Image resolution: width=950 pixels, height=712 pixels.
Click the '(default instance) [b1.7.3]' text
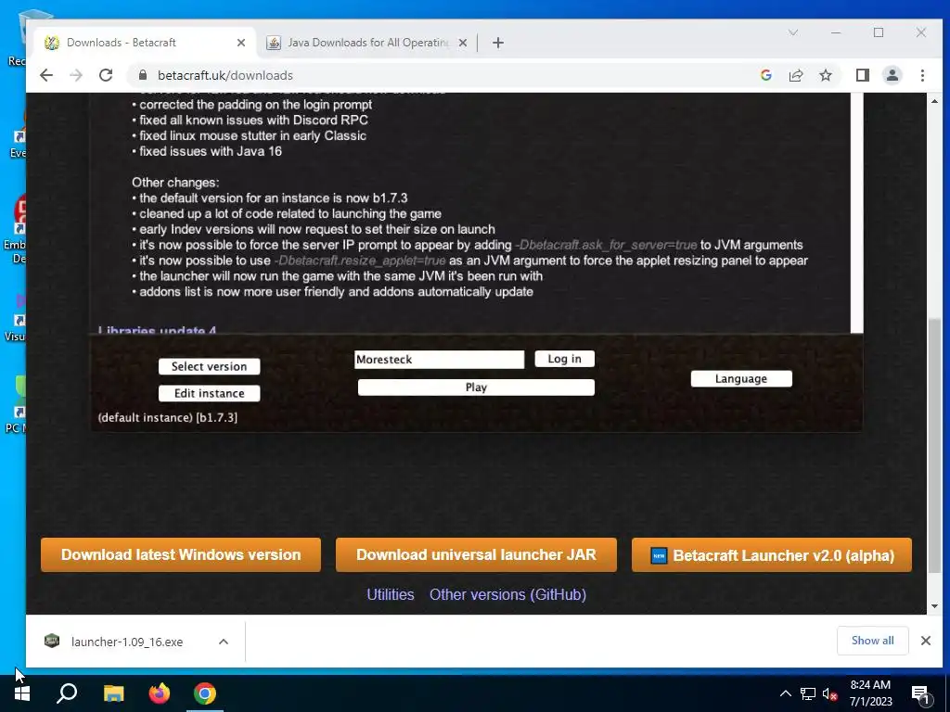168,418
